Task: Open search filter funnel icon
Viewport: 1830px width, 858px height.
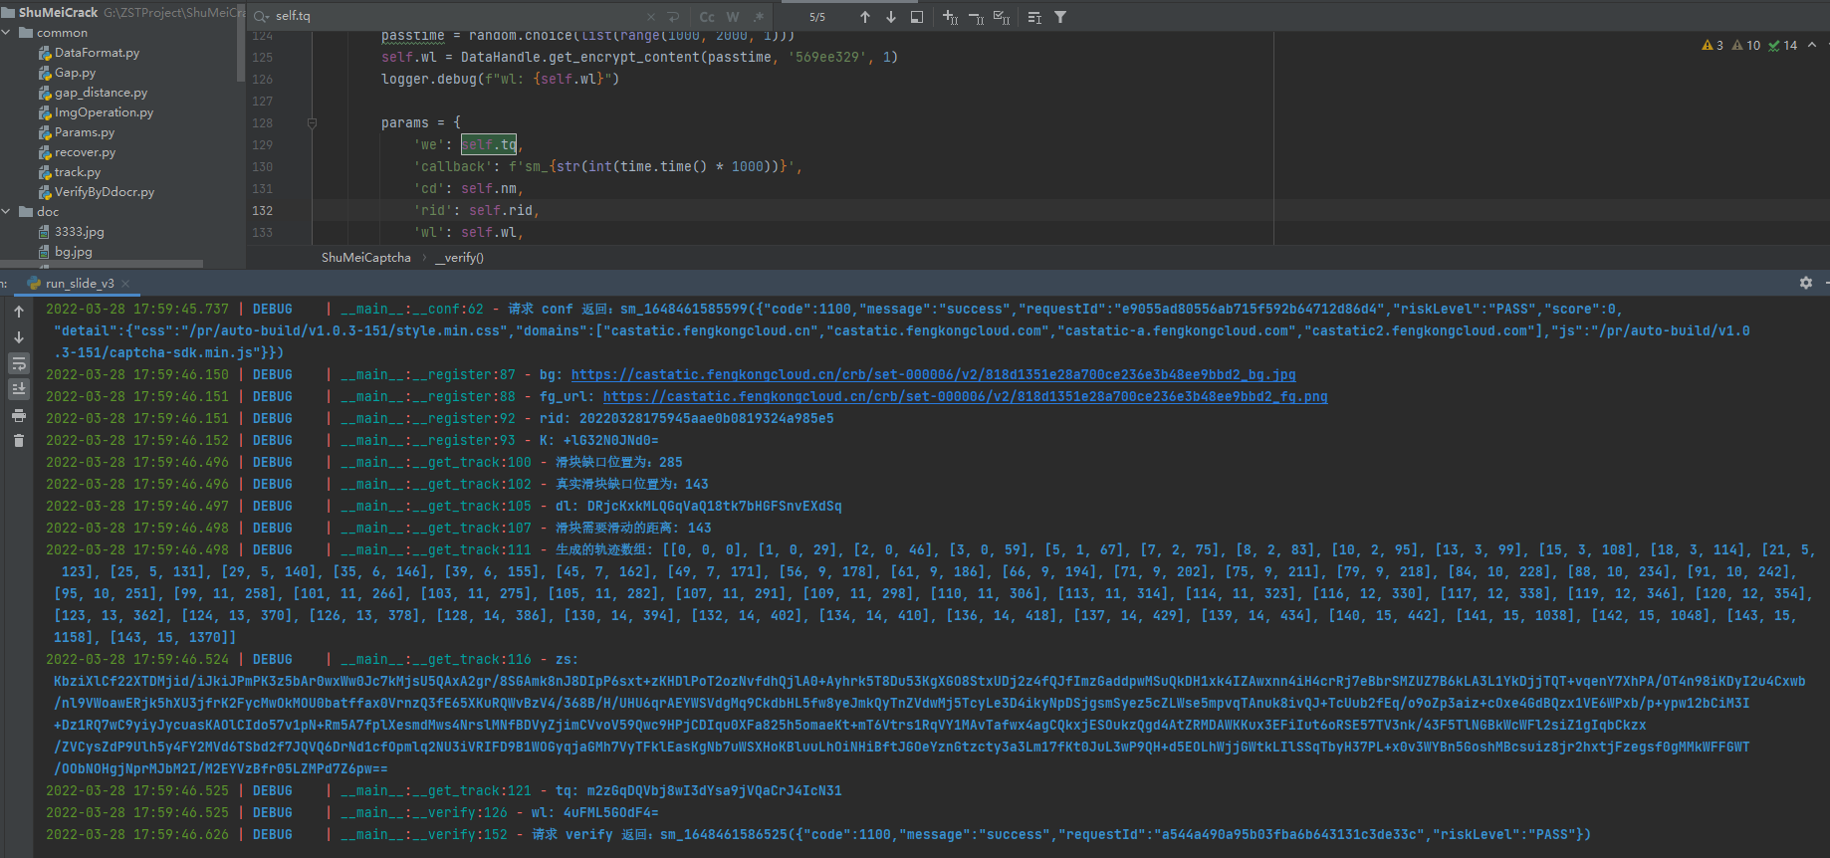Action: coord(1060,17)
